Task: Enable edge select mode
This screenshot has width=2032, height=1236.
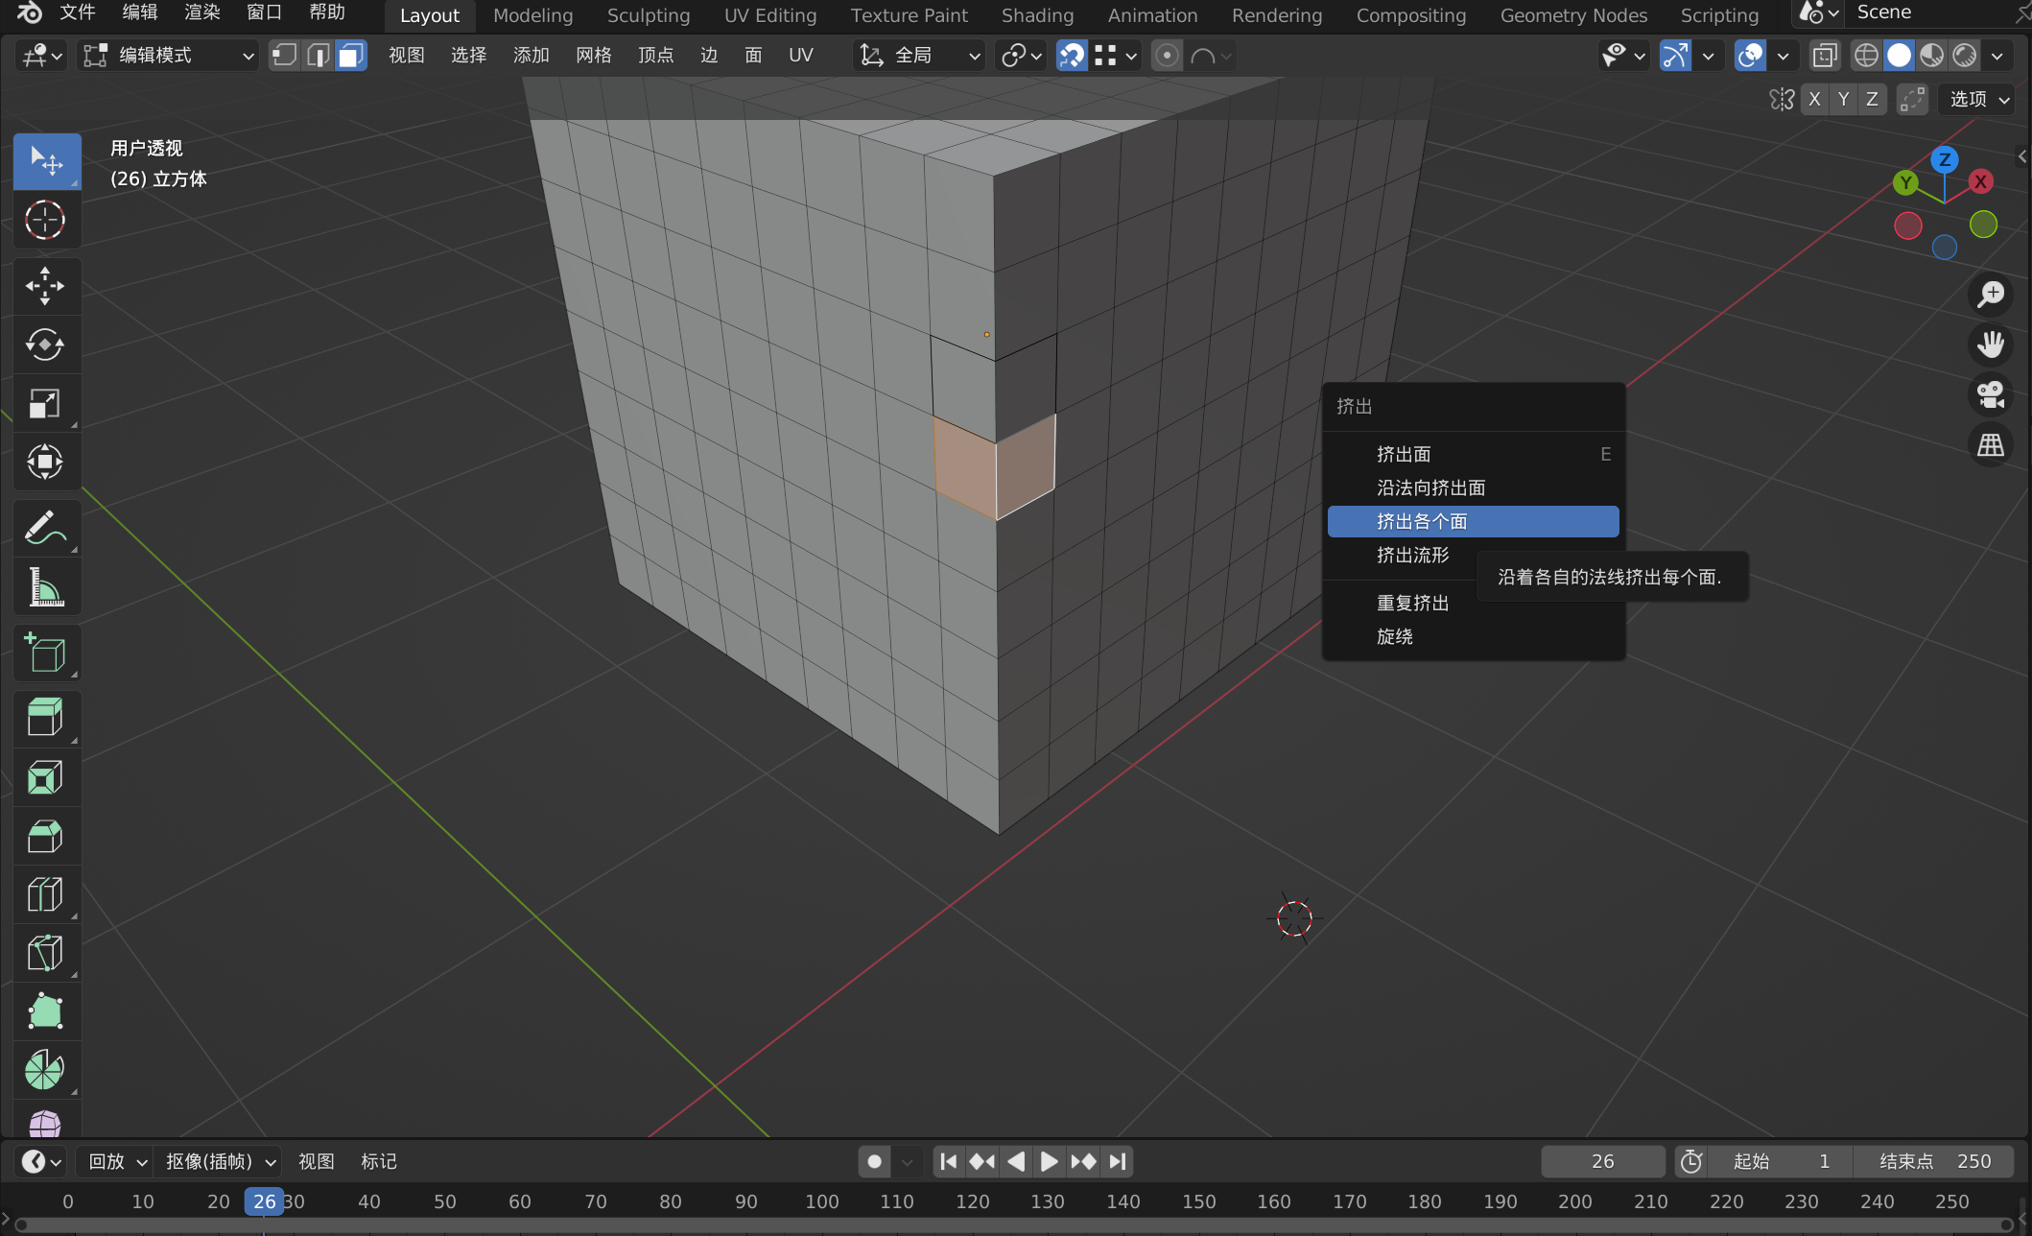Action: (318, 56)
